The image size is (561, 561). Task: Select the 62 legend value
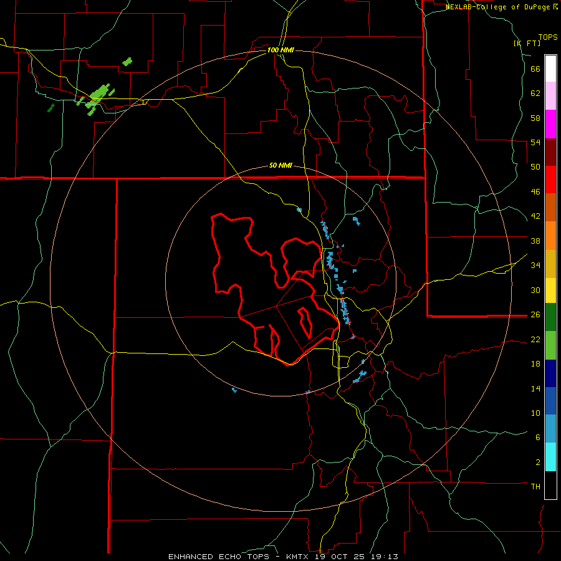click(x=535, y=93)
